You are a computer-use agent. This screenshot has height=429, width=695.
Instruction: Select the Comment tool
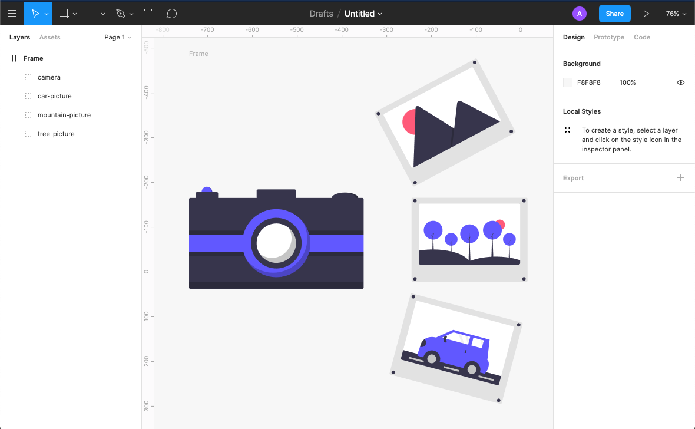pyautogui.click(x=171, y=13)
